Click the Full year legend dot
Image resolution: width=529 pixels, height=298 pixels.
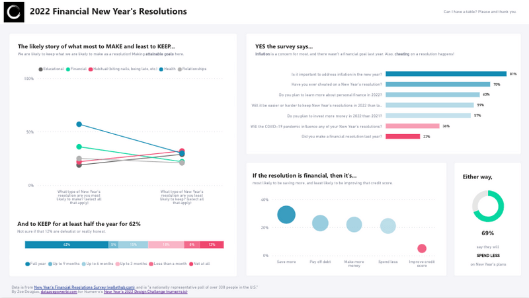pyautogui.click(x=27, y=264)
